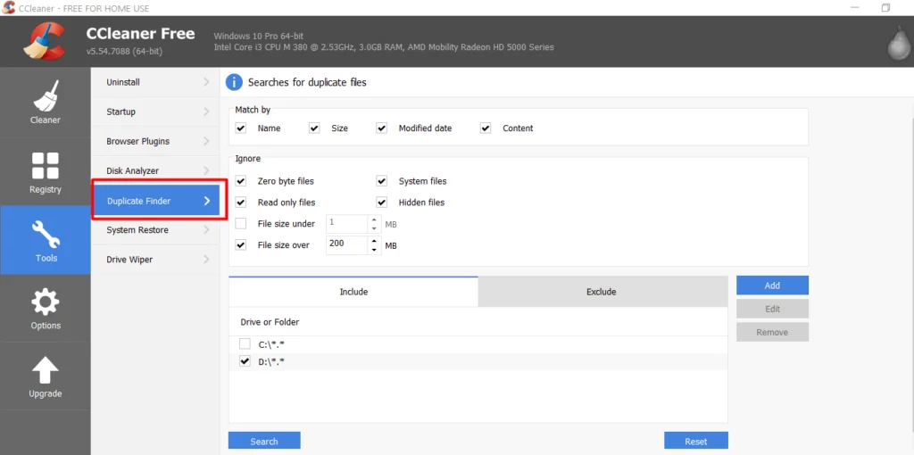Viewport: 914px width, 455px height.
Task: Click the Upgrade arrow icon
Action: point(46,370)
